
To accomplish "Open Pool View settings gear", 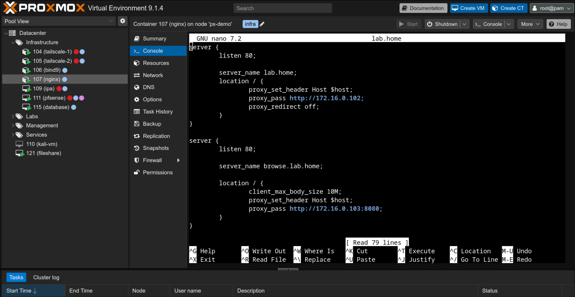I will (123, 21).
